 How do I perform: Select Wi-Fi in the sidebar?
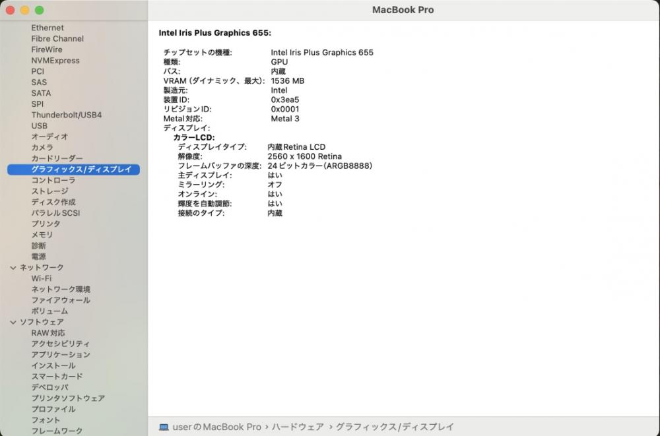(x=41, y=278)
